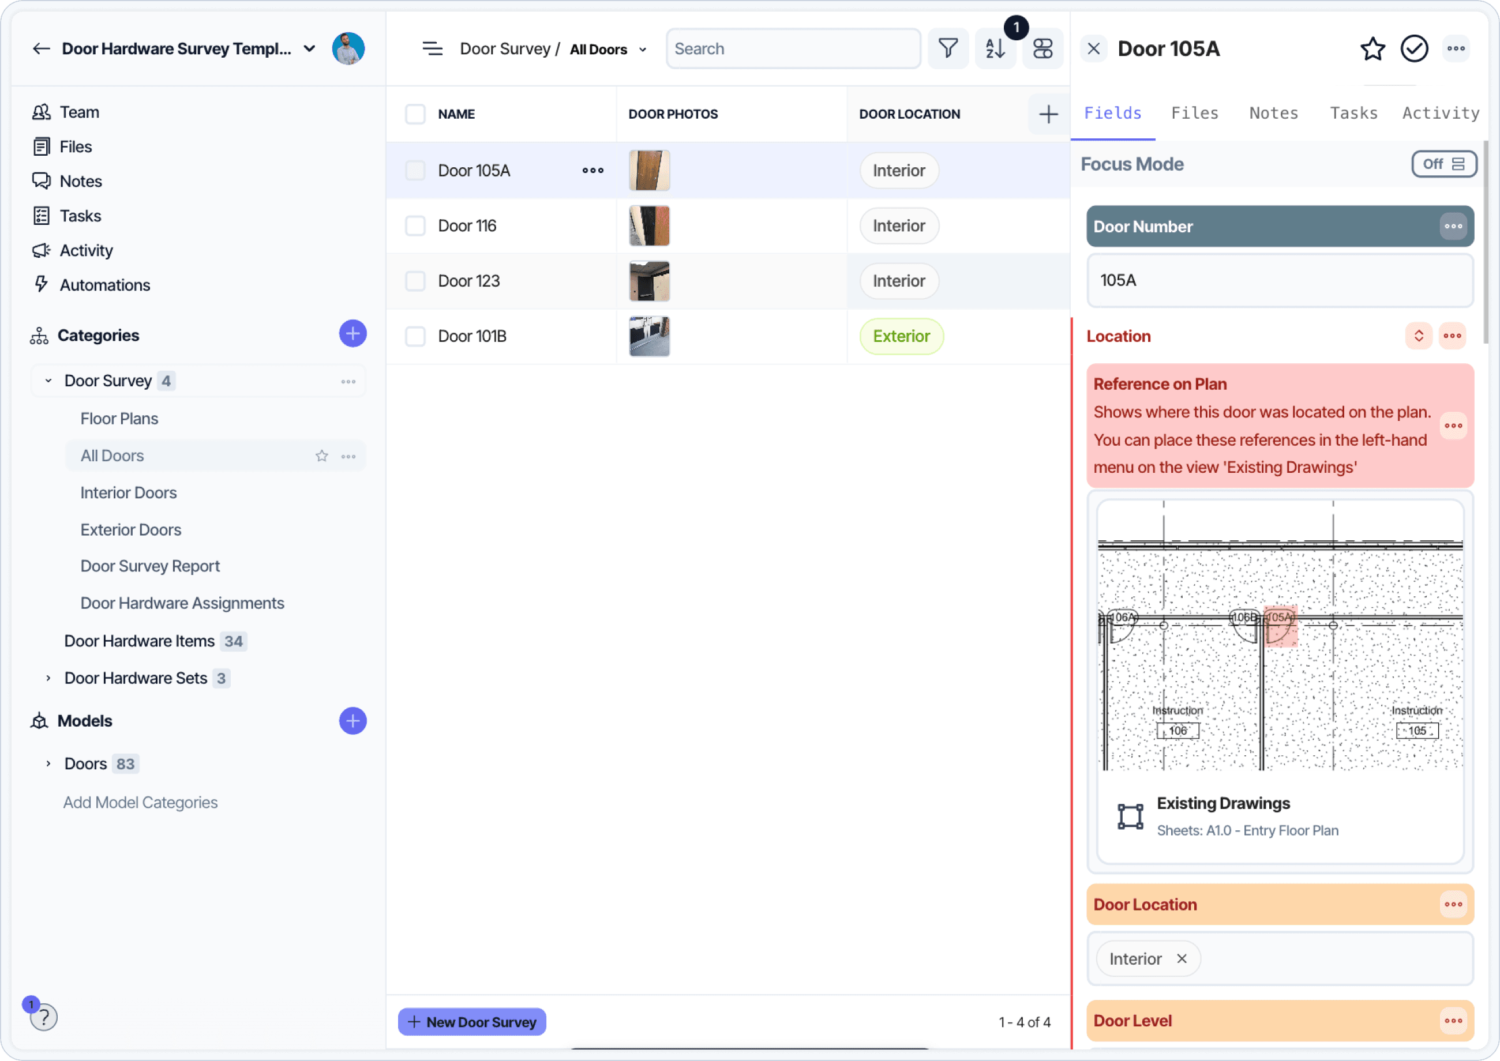
Task: Tick the checkbox for Door 116
Action: click(415, 226)
